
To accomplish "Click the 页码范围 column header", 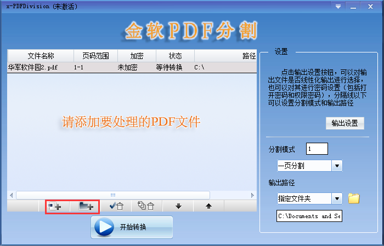I will [95, 56].
